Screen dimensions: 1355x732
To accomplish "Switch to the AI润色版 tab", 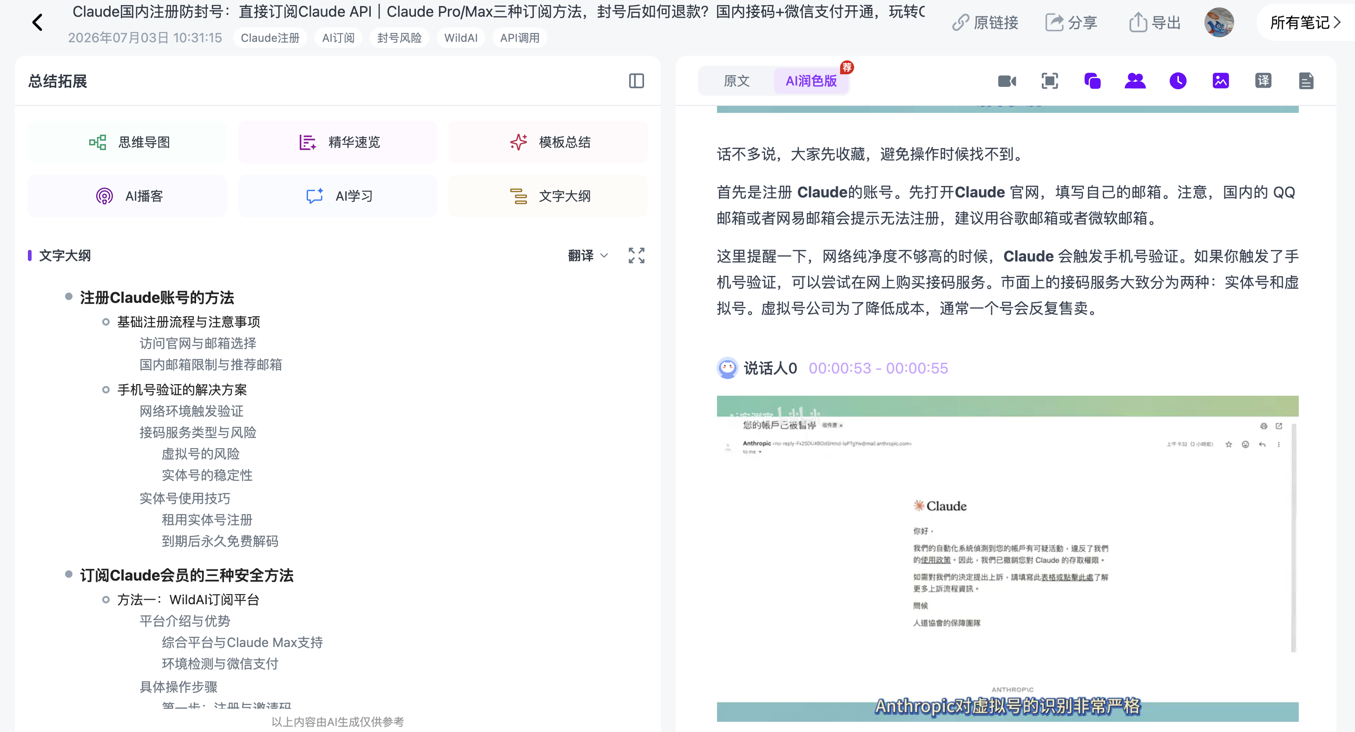I will [x=811, y=81].
